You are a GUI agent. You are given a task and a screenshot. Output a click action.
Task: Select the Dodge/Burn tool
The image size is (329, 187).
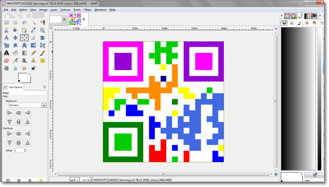click(34, 68)
